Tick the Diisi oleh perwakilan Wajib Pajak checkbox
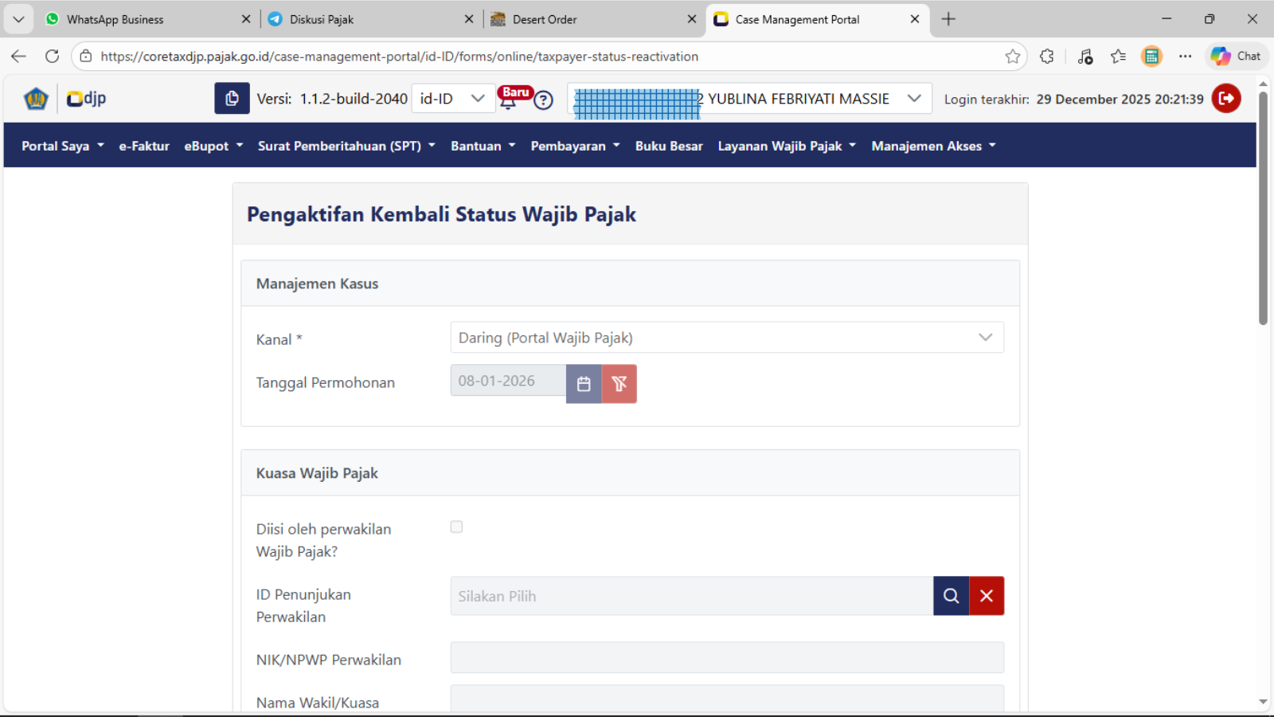The width and height of the screenshot is (1274, 717). [456, 527]
